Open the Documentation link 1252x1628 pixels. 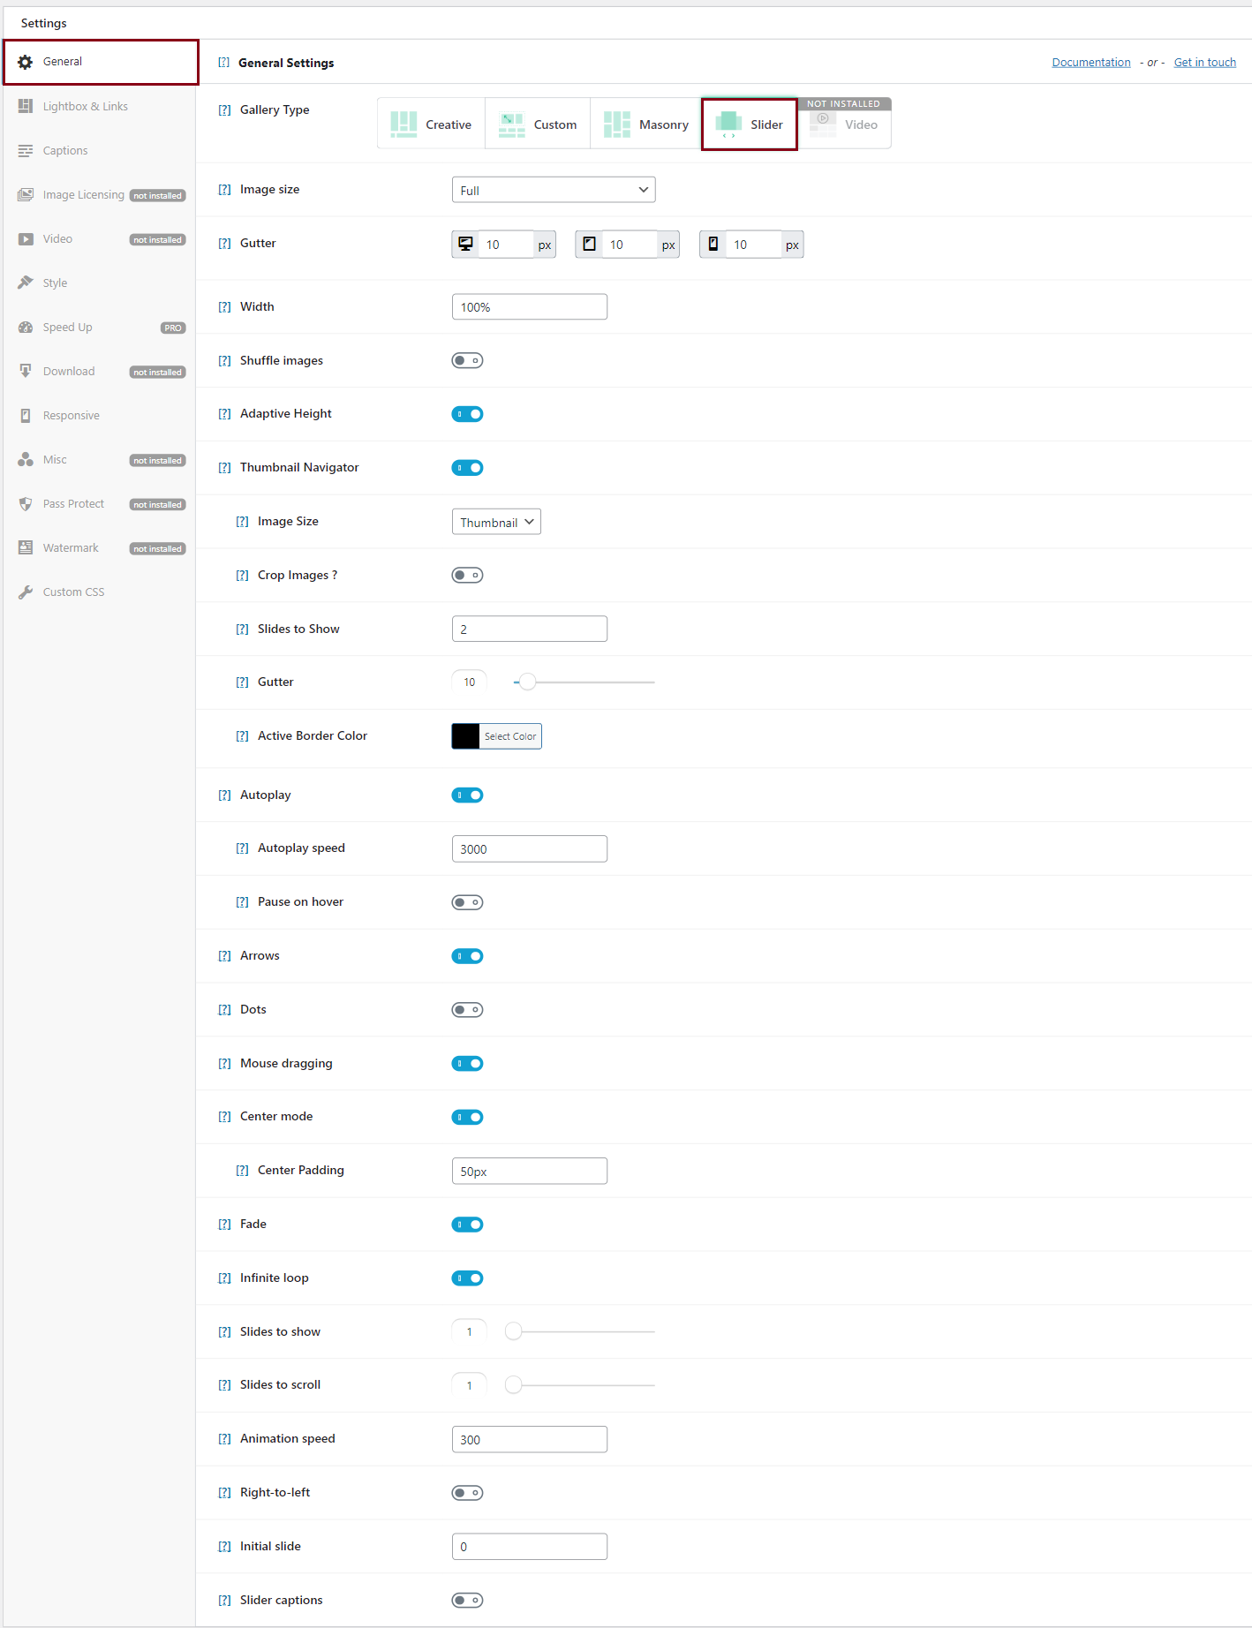pos(1090,63)
